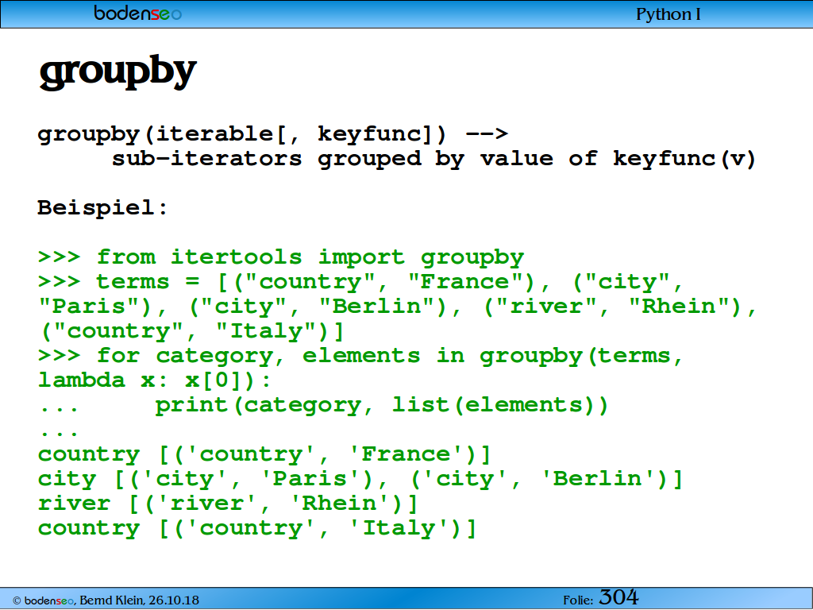Click output line "river [('river', 'Rhein')]"

click(228, 503)
